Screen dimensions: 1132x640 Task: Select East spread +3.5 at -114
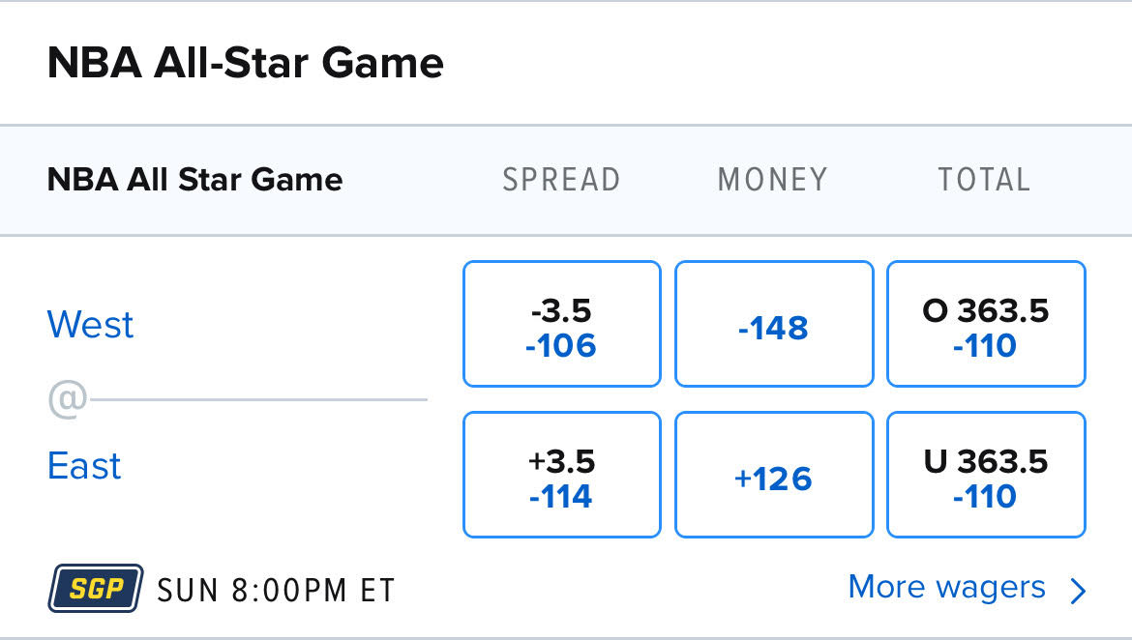[562, 475]
